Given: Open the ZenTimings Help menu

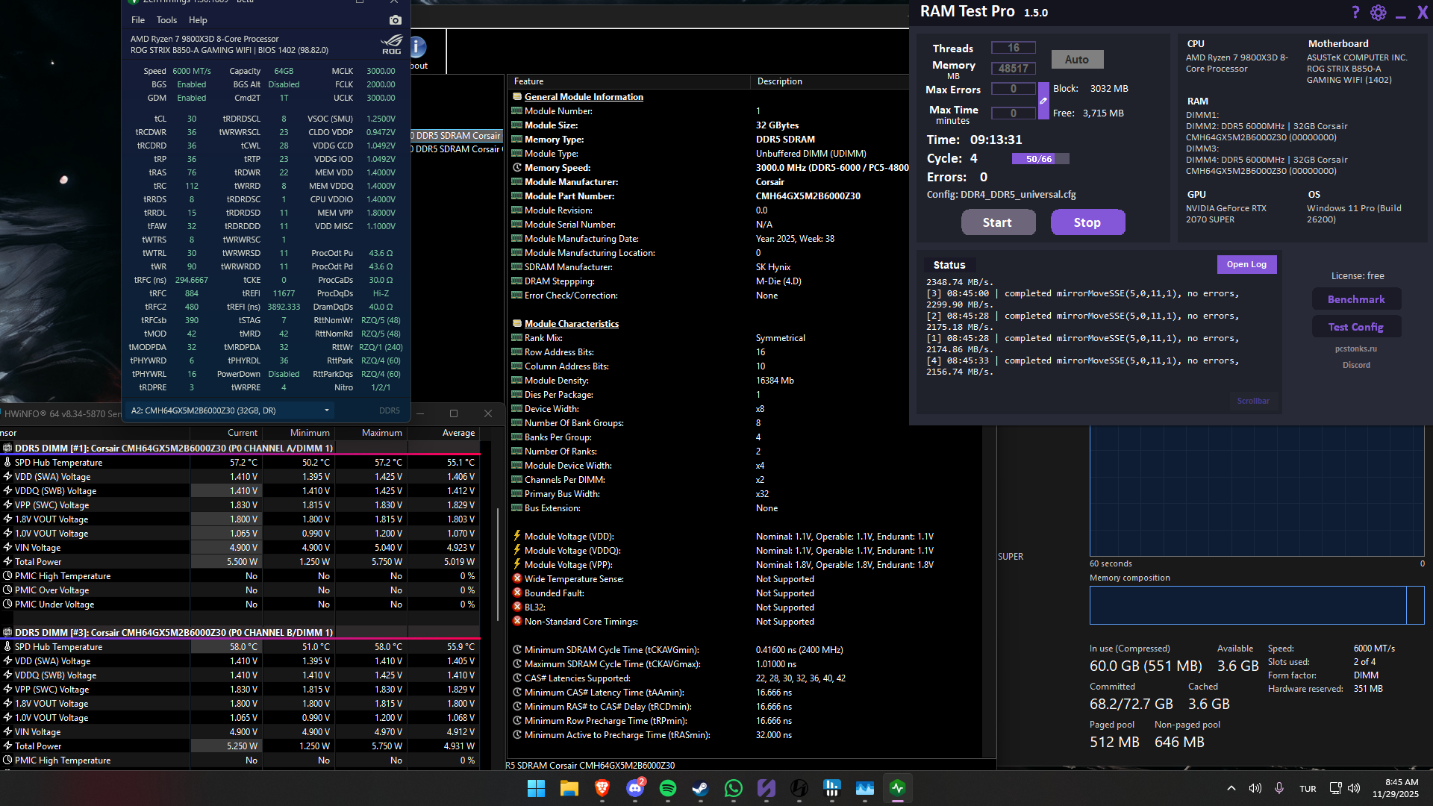Looking at the screenshot, I should click(x=198, y=20).
